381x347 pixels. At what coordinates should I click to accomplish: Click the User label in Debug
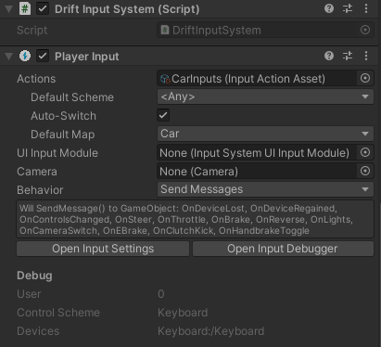[29, 294]
